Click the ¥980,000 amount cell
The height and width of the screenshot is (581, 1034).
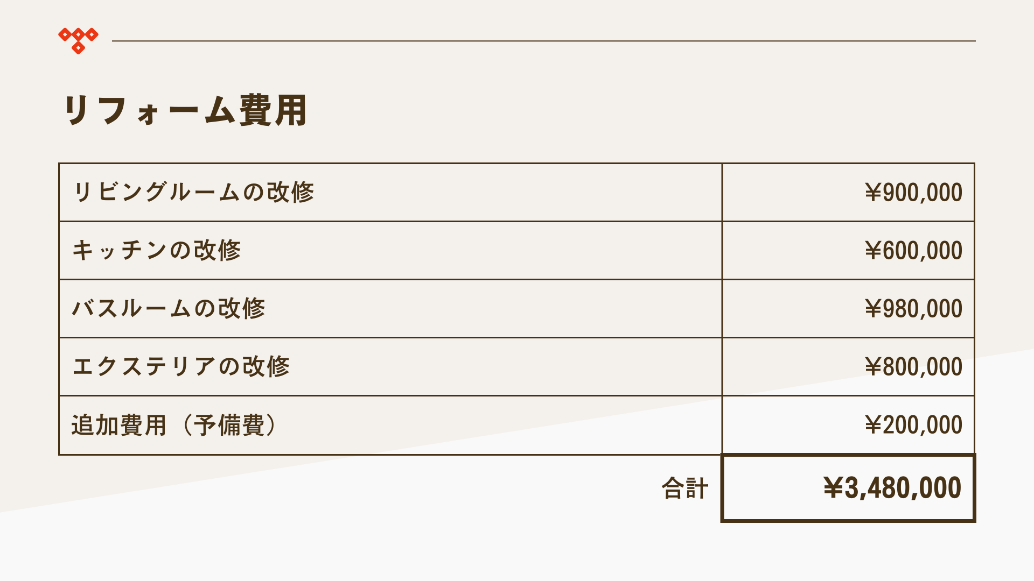[x=848, y=308]
